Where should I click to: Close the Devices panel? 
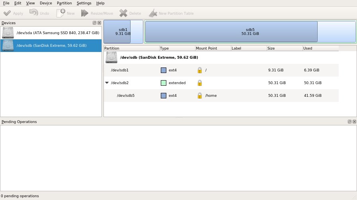point(99,23)
